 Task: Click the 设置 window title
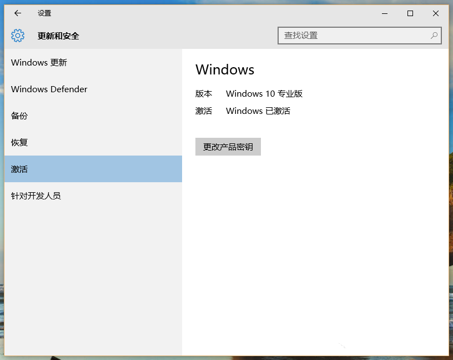(x=44, y=13)
